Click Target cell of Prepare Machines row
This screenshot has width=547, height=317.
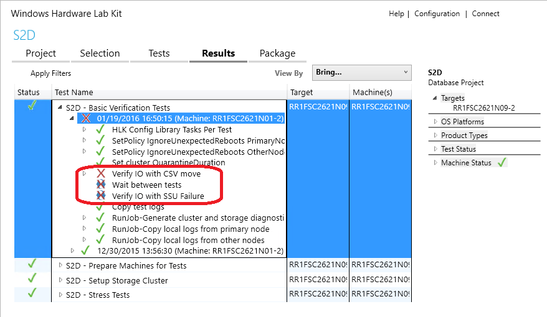click(318, 265)
